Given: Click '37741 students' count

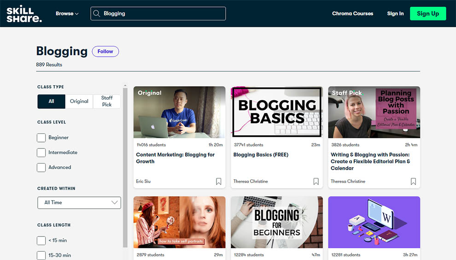Looking at the screenshot, I should pyautogui.click(x=249, y=145).
